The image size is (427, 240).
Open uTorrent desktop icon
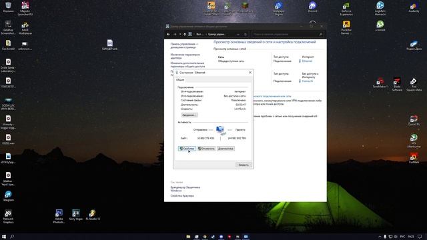380,26
